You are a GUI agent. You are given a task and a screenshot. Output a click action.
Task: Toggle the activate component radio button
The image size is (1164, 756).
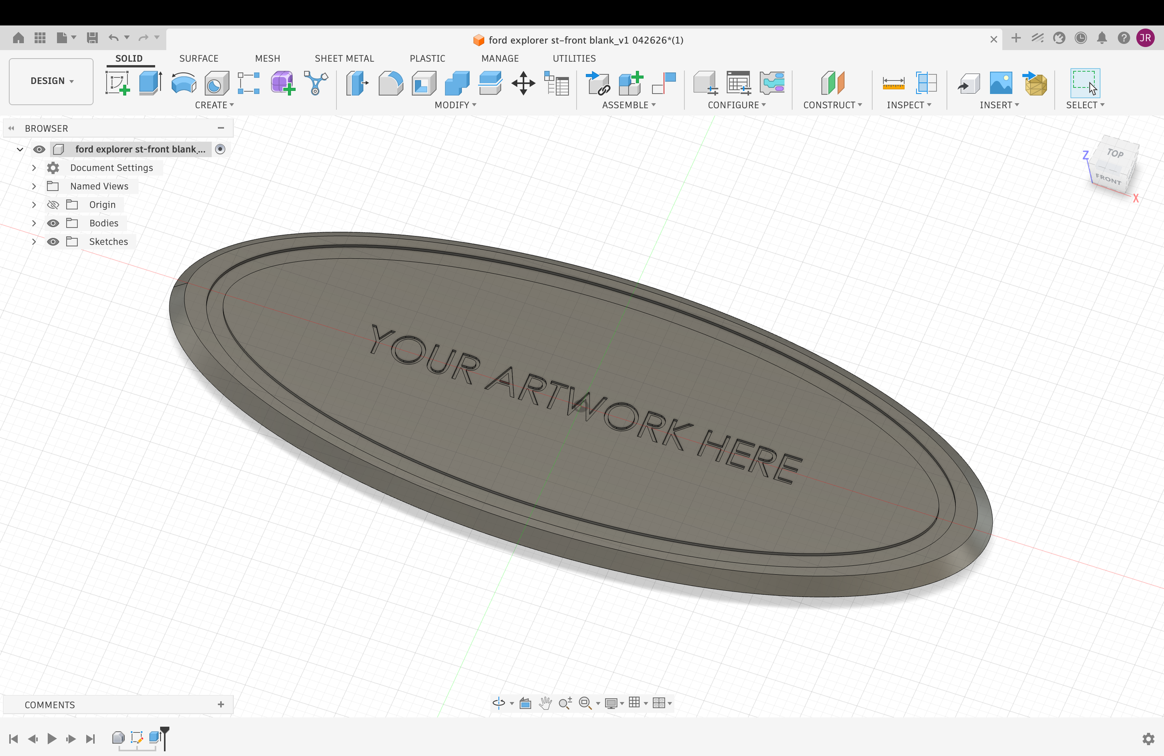pos(220,149)
